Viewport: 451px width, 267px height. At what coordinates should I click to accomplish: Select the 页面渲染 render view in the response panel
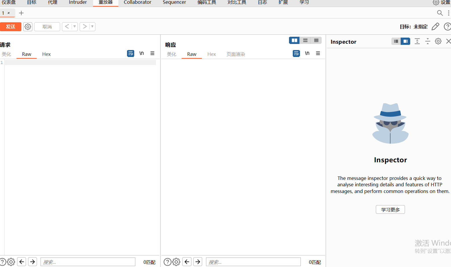pos(236,54)
